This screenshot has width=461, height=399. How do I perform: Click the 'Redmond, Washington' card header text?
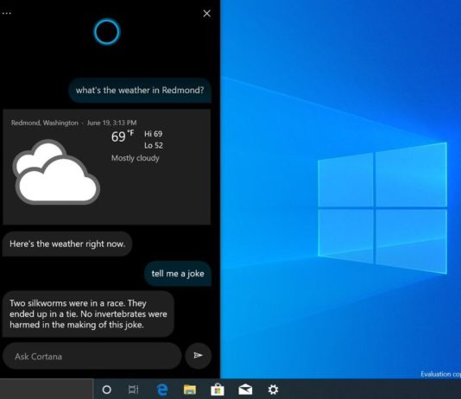45,123
